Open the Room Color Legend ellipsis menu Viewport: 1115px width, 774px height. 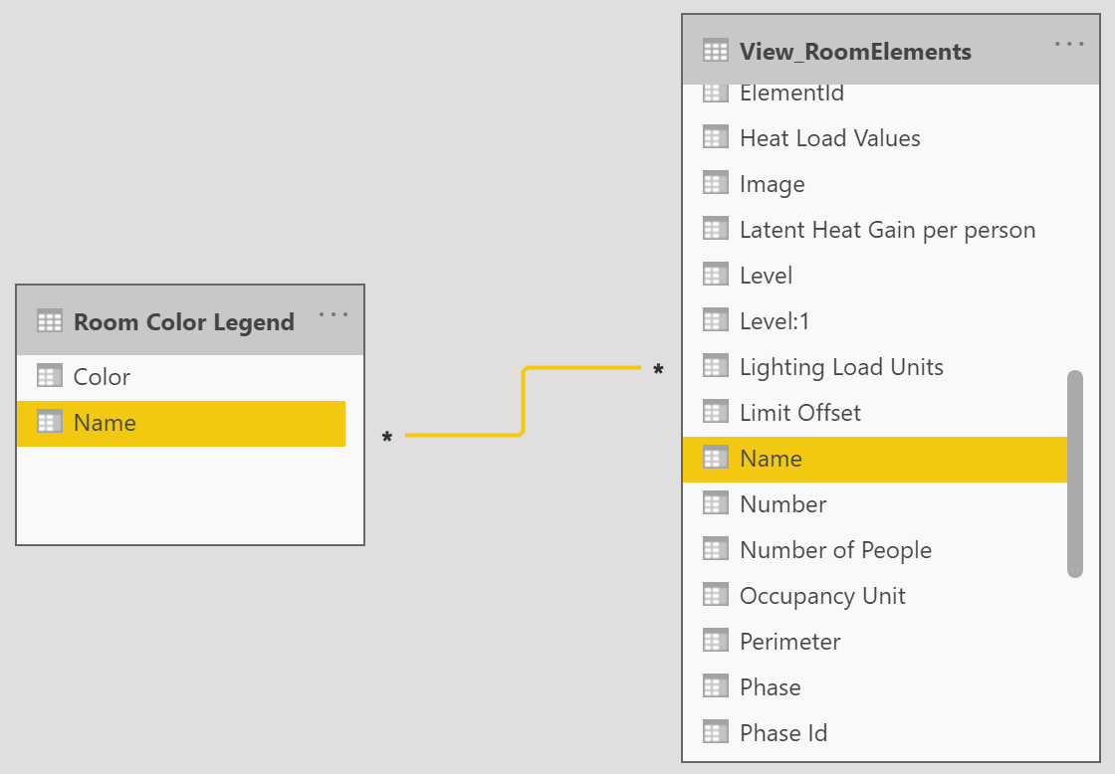pos(334,313)
